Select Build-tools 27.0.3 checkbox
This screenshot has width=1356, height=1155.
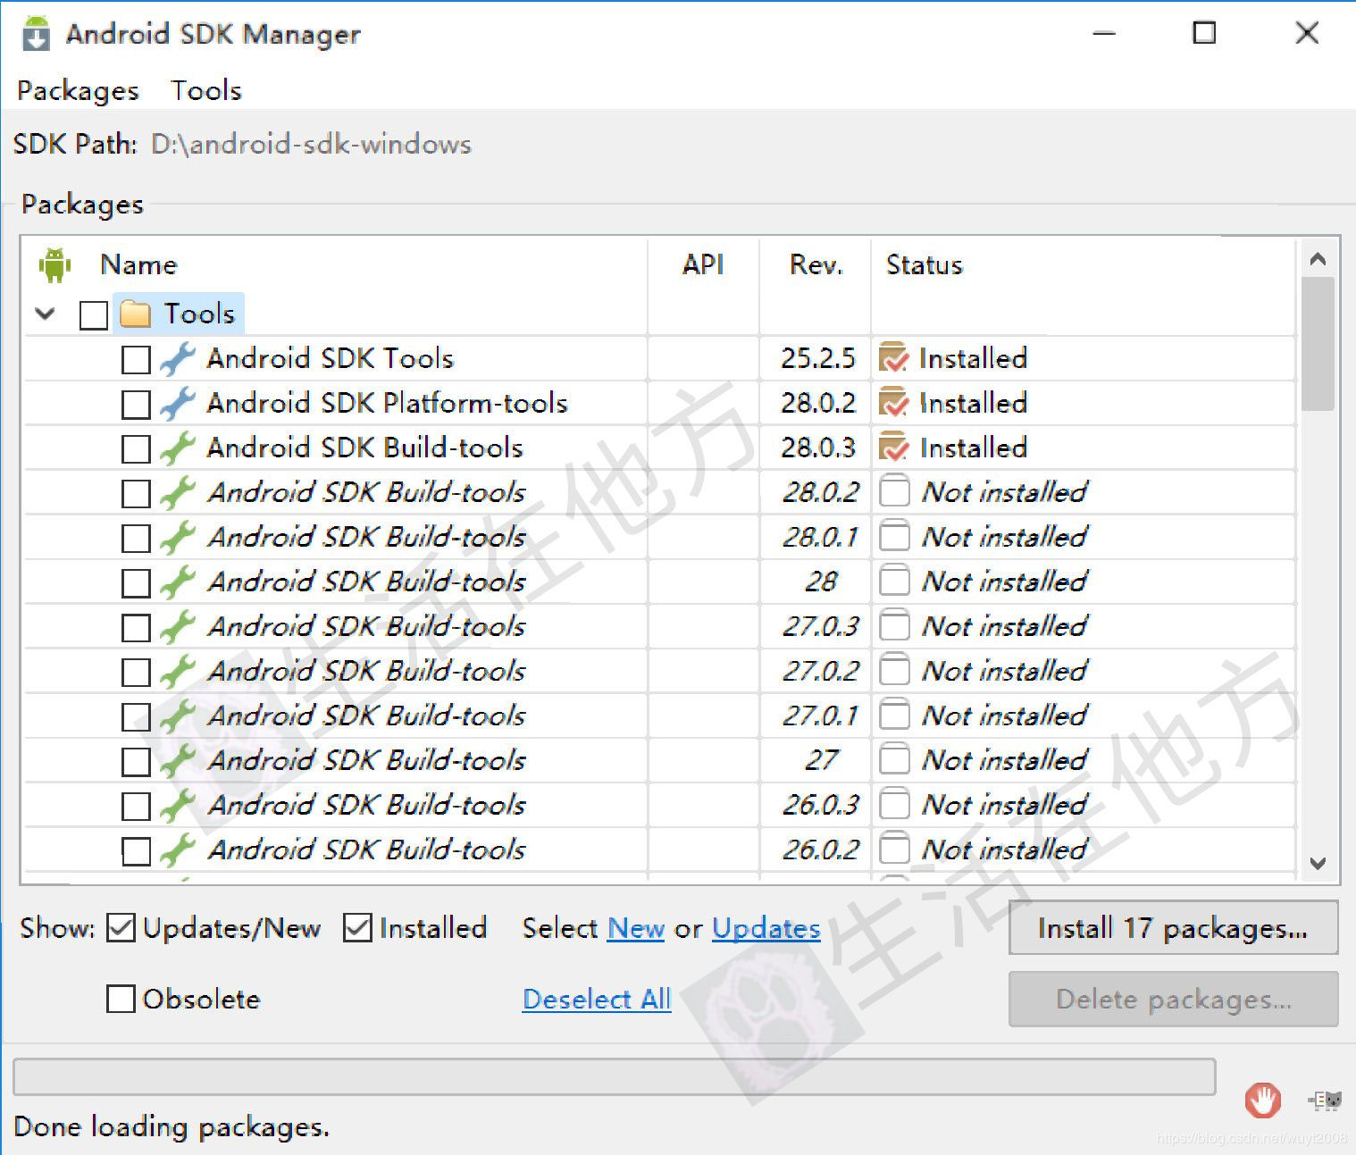(136, 627)
